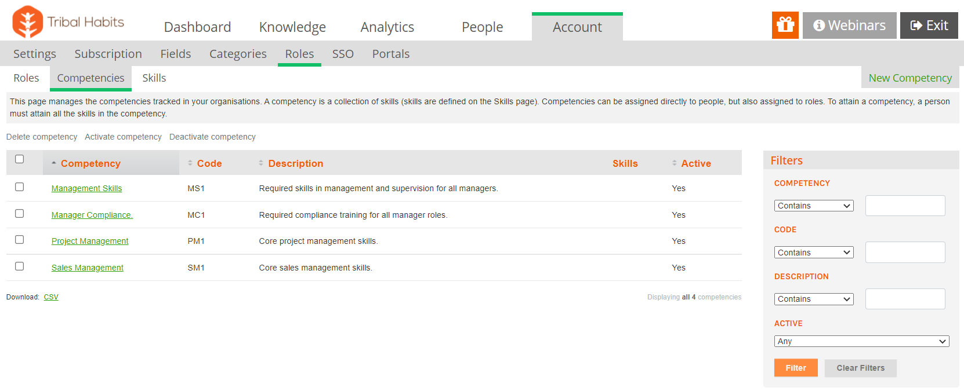Check the Project Management row checkbox
Image resolution: width=964 pixels, height=391 pixels.
tap(20, 240)
